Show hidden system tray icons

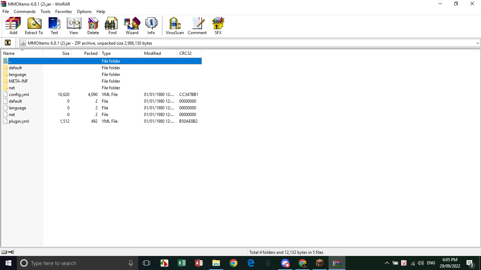tap(387, 263)
